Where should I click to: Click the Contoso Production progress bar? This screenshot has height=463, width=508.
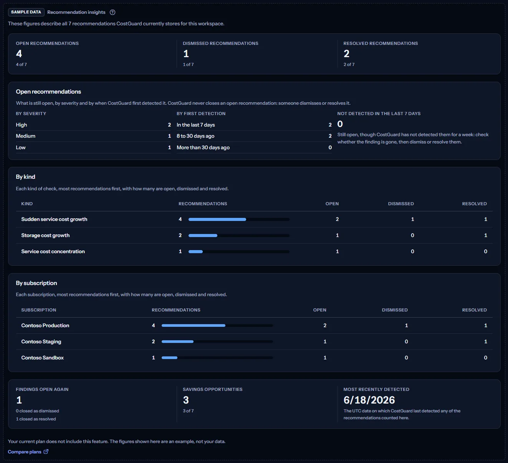[x=217, y=326]
